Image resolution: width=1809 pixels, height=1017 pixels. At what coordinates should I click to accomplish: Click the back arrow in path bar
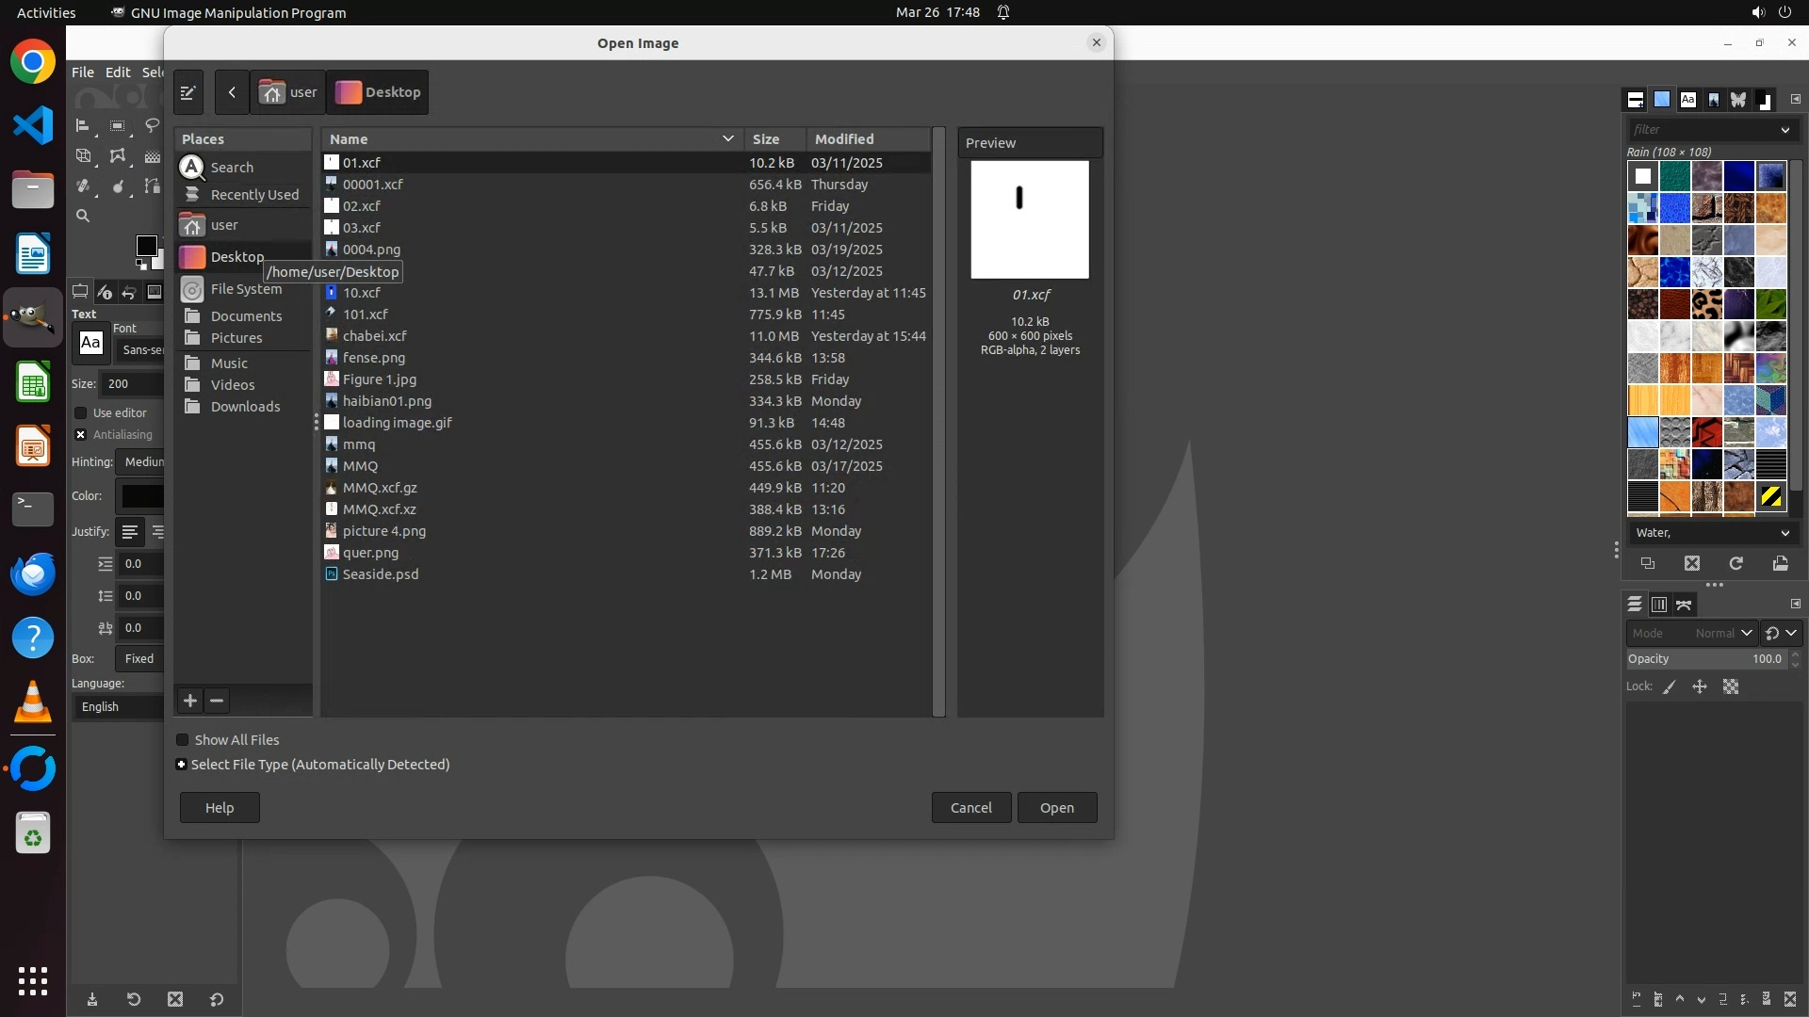(232, 92)
